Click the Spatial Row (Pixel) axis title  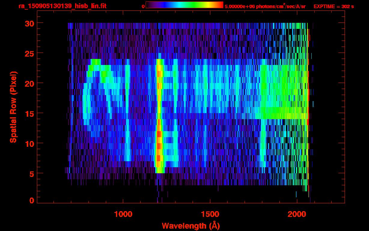click(x=13, y=107)
